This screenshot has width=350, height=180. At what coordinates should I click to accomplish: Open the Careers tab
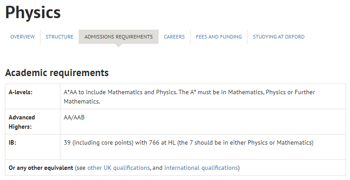click(174, 37)
